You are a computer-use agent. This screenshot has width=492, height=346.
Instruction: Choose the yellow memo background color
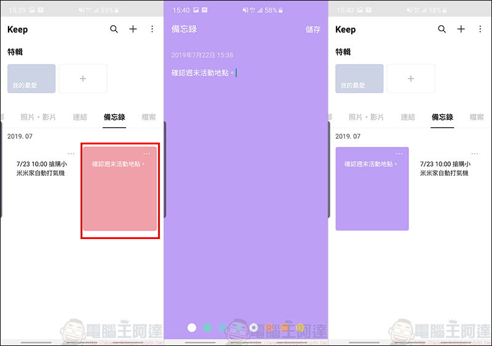coord(300,328)
